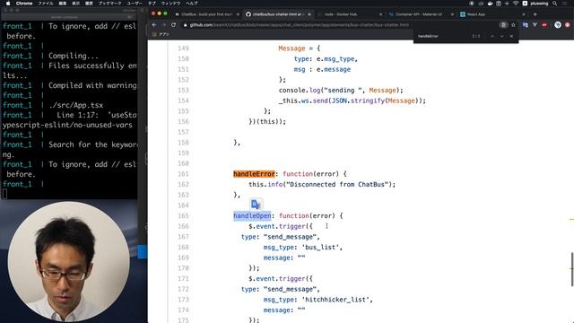Open a new browser tab

coord(535,14)
